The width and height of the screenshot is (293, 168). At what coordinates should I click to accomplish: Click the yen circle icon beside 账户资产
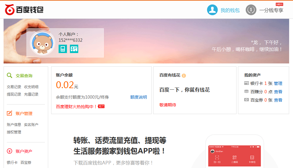pos(9,151)
